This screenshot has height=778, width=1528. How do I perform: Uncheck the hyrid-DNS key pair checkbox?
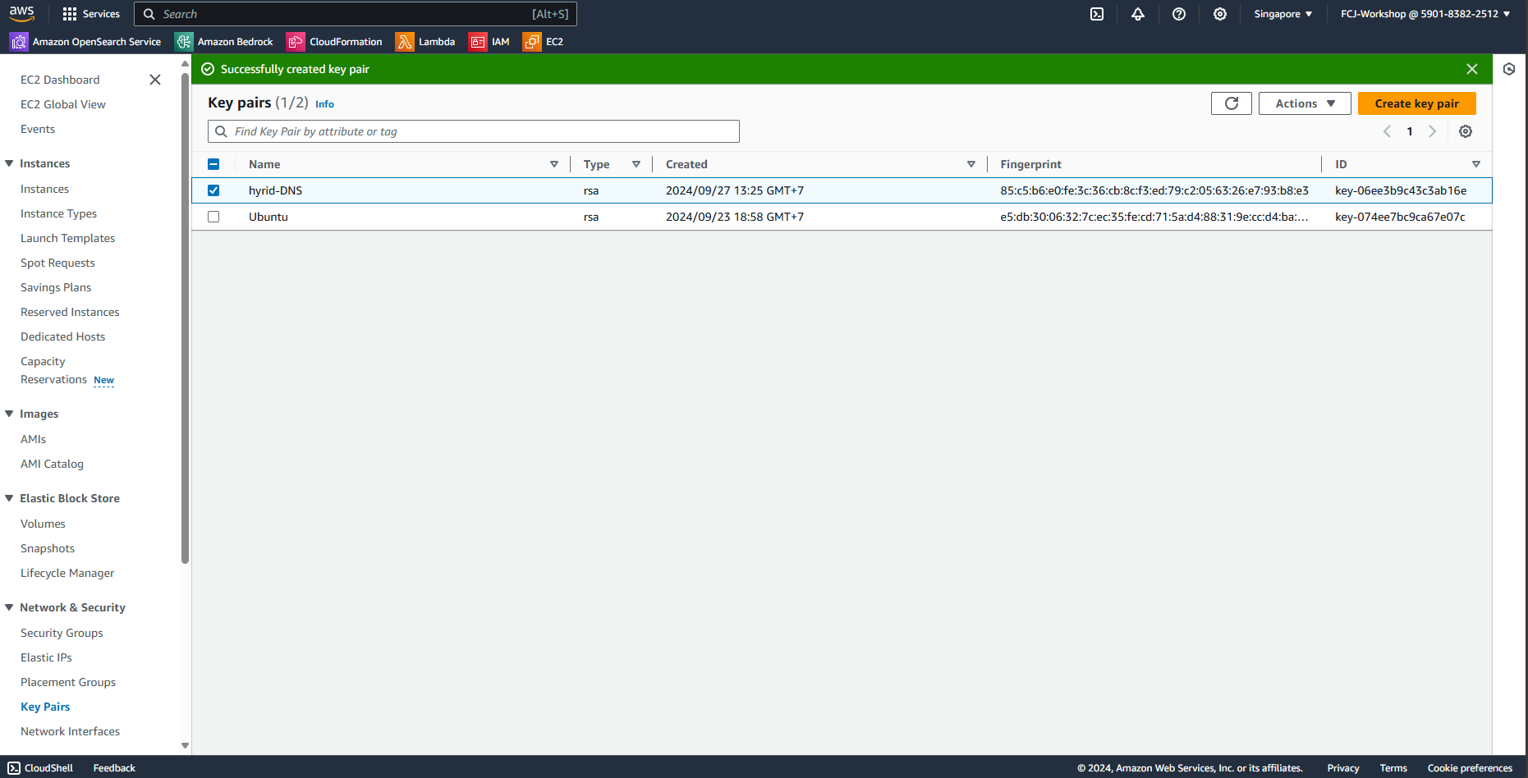pyautogui.click(x=213, y=190)
